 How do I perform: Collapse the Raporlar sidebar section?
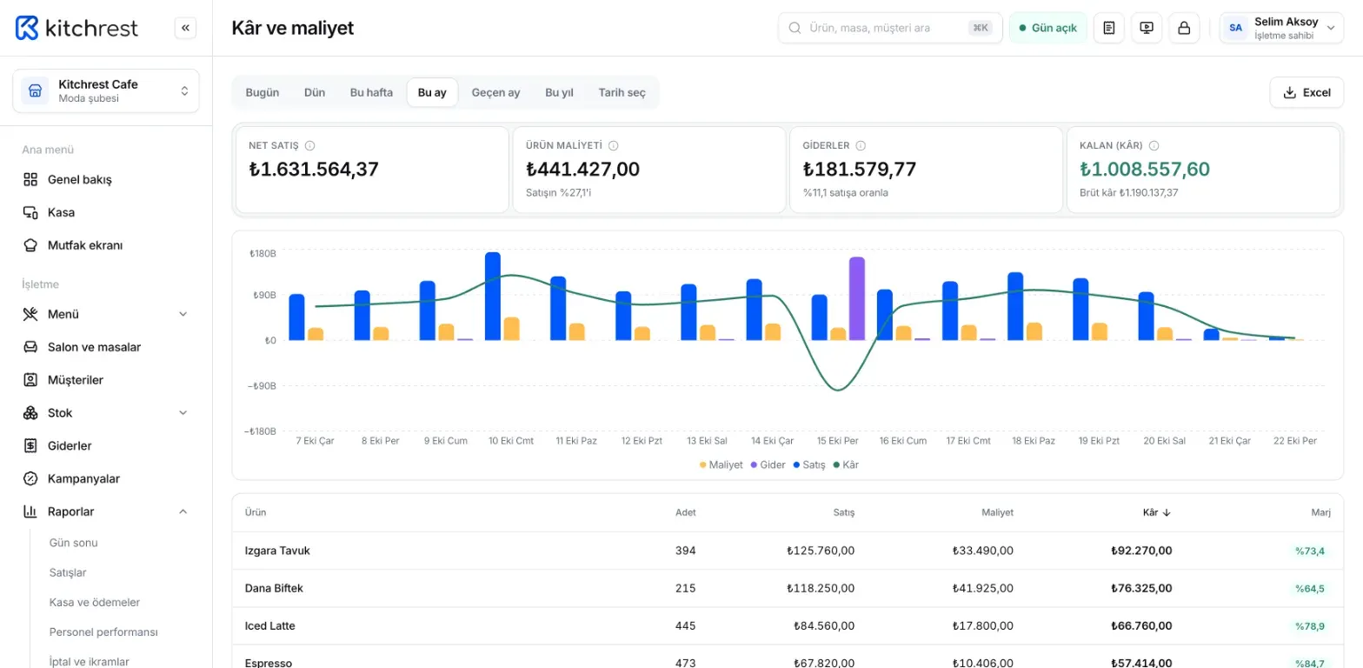point(106,511)
